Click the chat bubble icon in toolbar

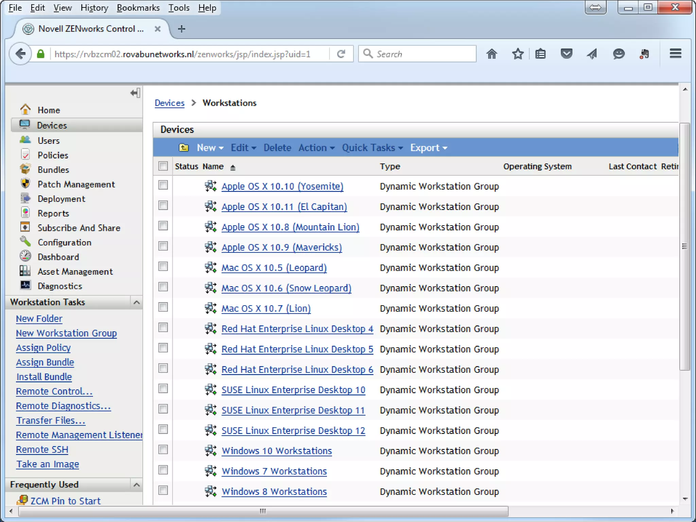click(619, 54)
